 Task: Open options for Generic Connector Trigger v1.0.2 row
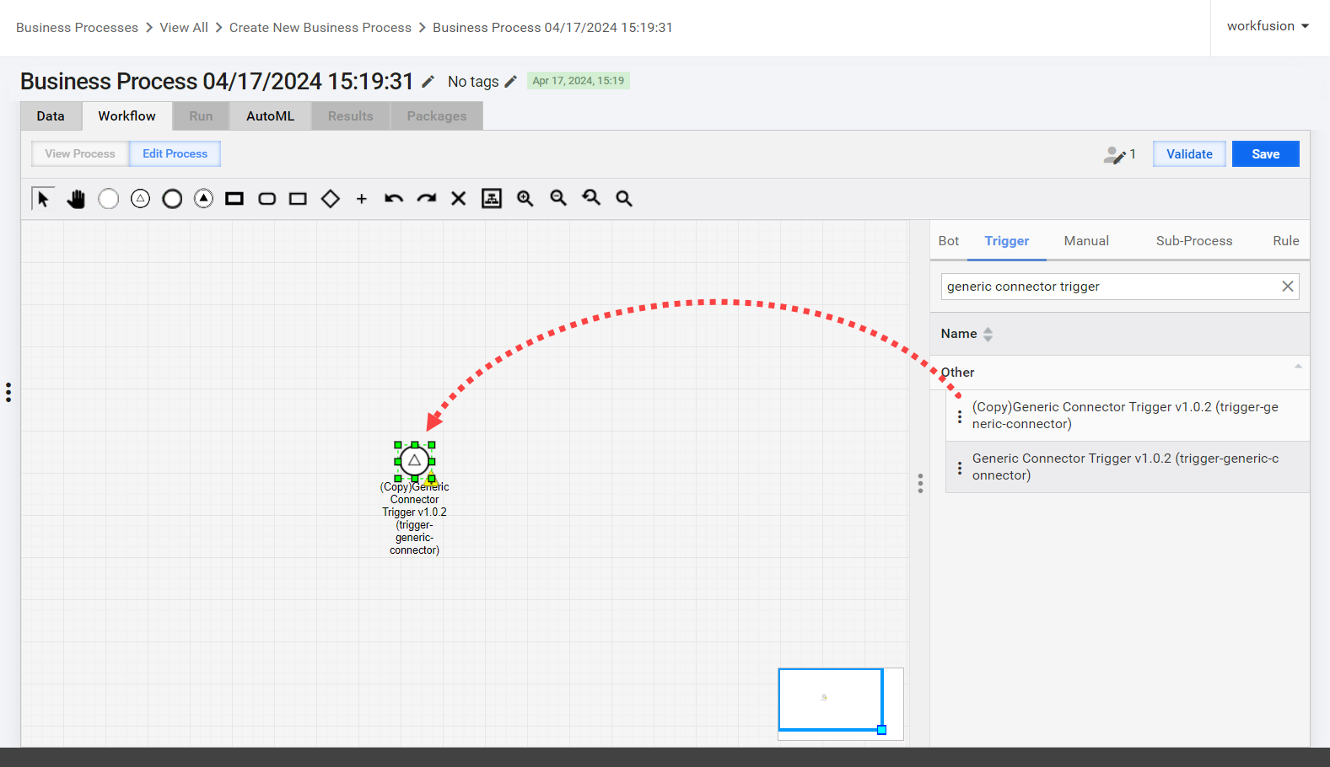(x=960, y=468)
